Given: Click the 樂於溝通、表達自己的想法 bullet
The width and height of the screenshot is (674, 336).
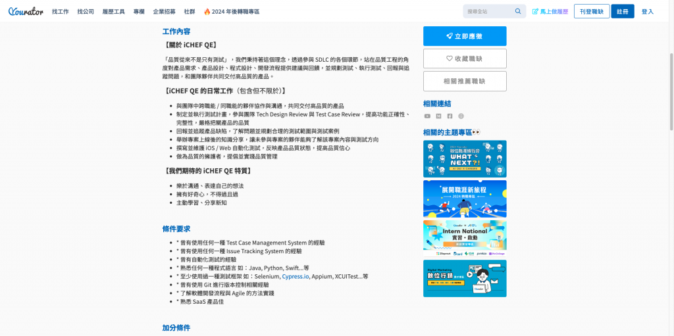Looking at the screenshot, I should point(210,185).
